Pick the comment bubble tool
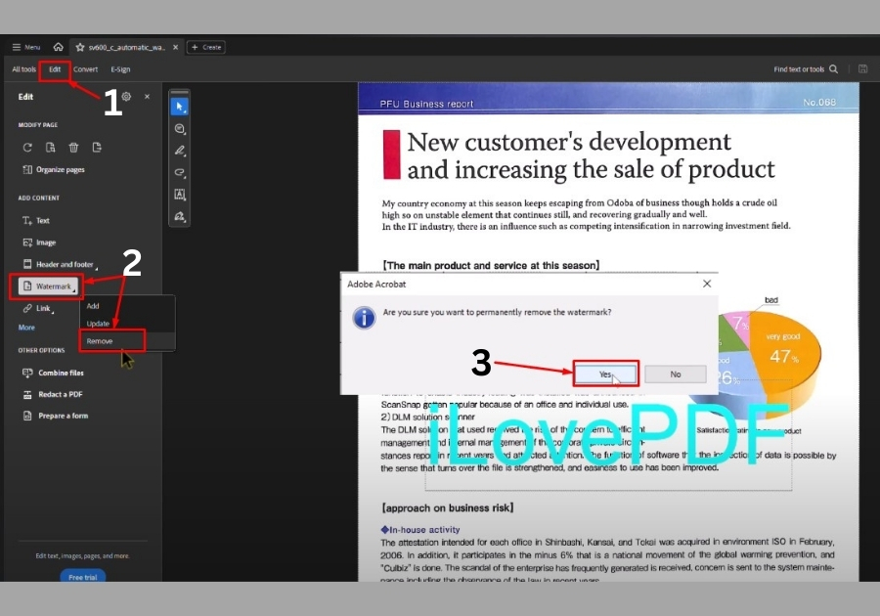880x616 pixels. click(x=180, y=128)
